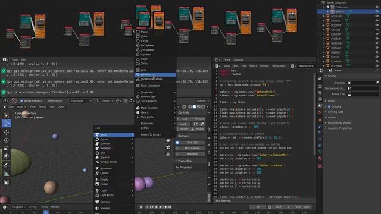Click the Add button in Controls panel
This screenshot has width=381, height=214.
click(x=183, y=119)
